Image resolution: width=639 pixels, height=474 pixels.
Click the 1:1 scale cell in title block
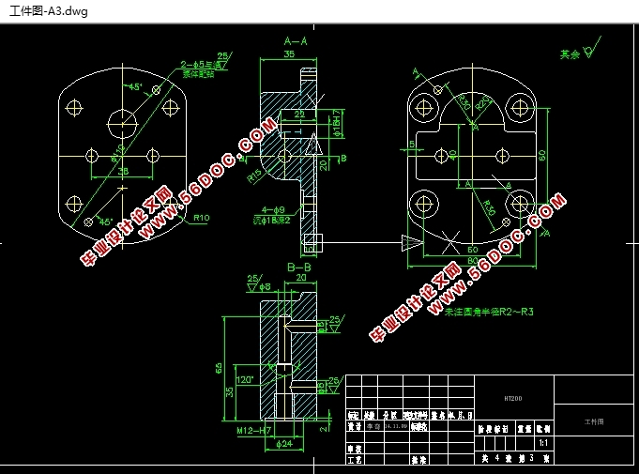542,440
